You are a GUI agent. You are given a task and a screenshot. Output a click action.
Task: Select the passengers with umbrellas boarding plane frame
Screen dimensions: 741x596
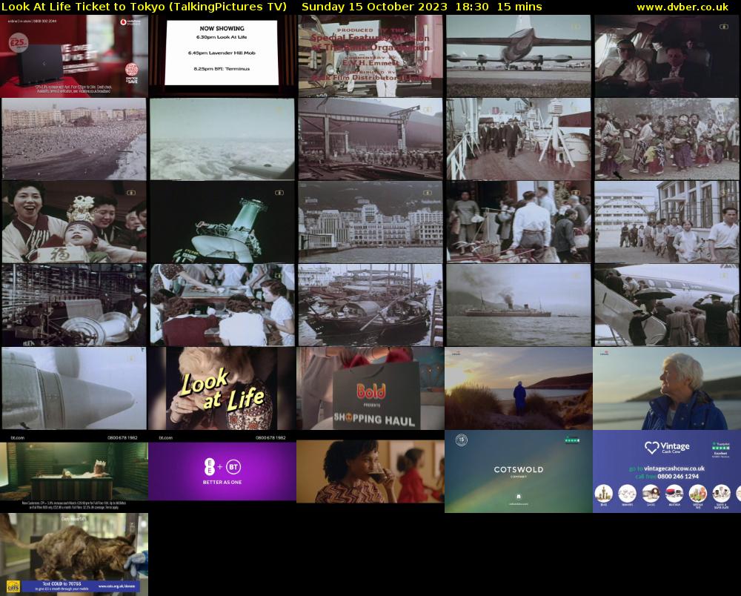coord(667,305)
